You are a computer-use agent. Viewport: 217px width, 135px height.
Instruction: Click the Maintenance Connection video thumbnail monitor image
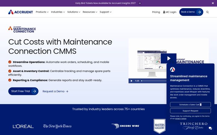point(152,63)
